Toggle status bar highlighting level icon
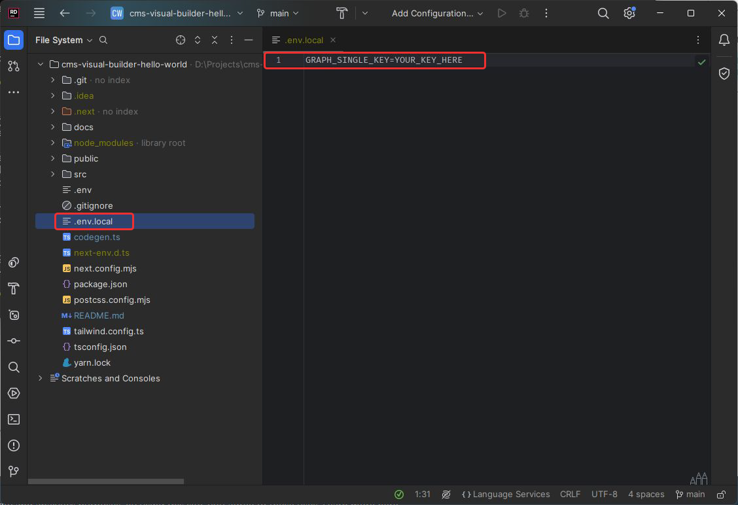 coord(446,494)
